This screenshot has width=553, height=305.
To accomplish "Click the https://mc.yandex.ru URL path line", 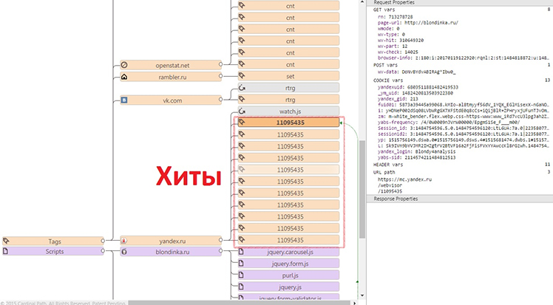I will pyautogui.click(x=404, y=179).
